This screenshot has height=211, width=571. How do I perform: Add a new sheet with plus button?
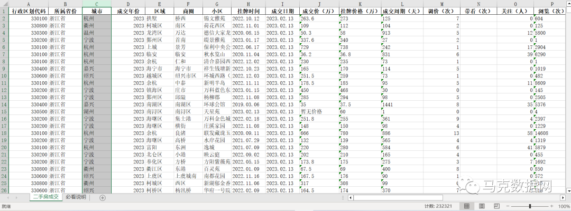103,198
